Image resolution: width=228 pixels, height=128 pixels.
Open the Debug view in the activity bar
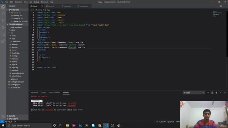point(3,27)
